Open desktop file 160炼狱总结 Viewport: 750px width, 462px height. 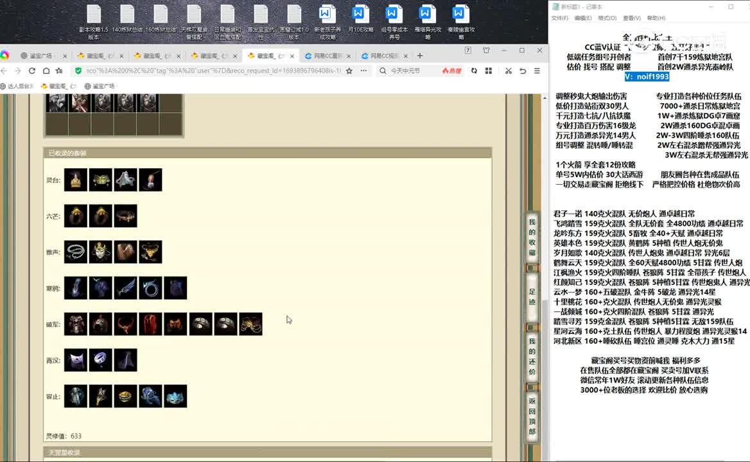[x=161, y=19]
